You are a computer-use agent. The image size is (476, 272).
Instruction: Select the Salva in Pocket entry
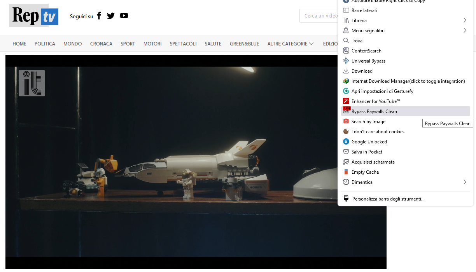406,152
